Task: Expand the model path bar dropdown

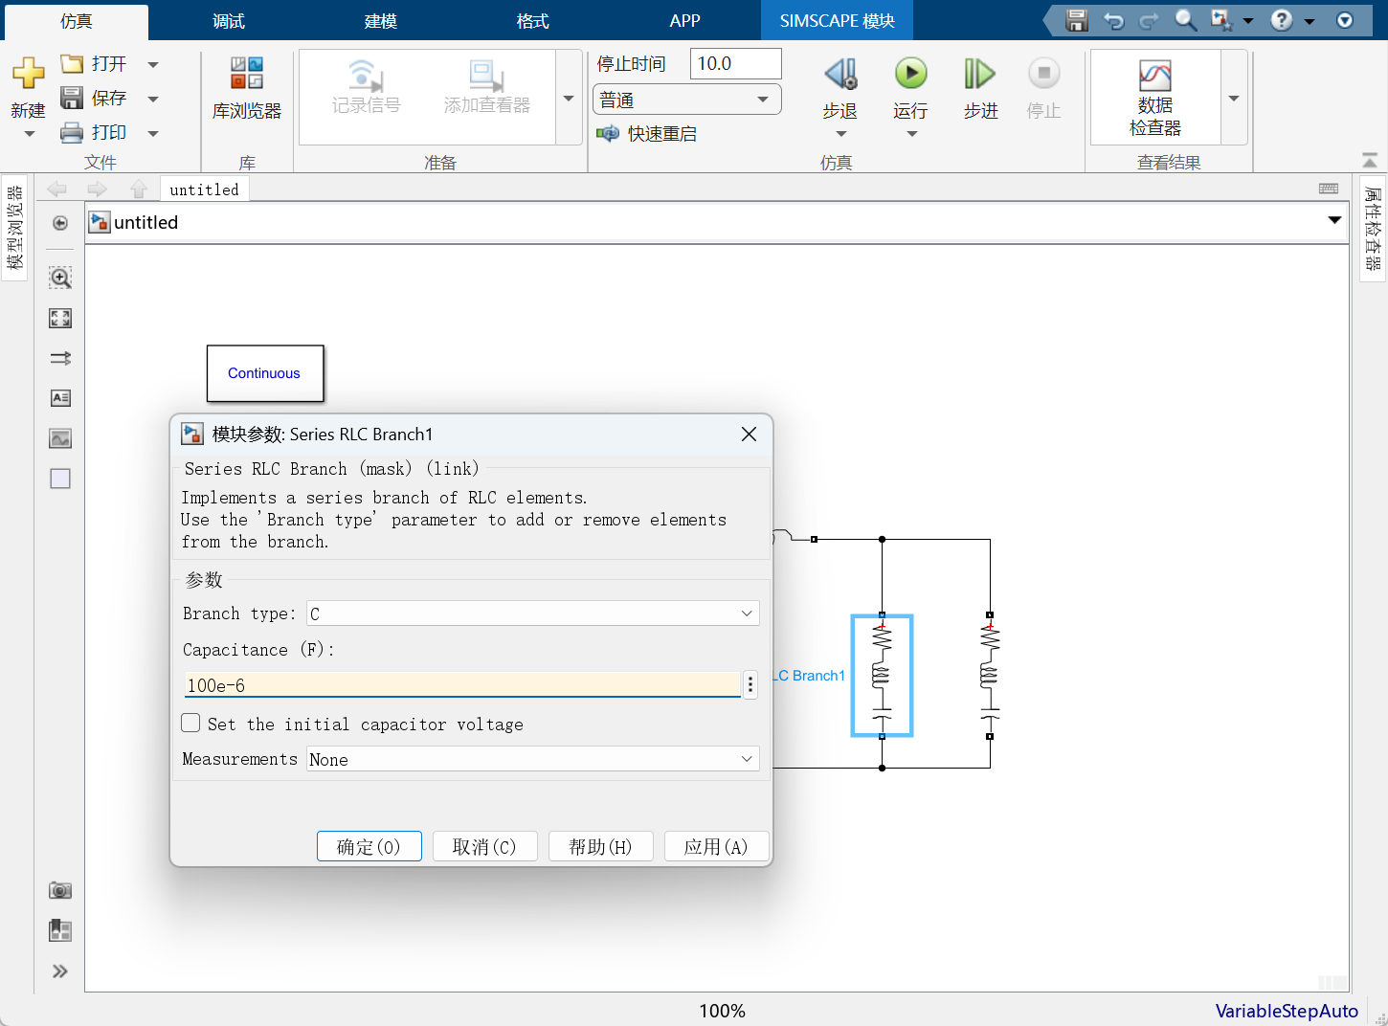Action: point(1334,221)
